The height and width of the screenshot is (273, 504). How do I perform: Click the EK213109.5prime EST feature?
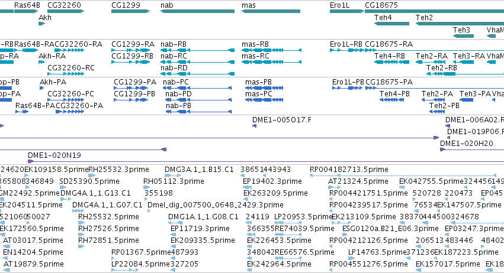pos(341,223)
